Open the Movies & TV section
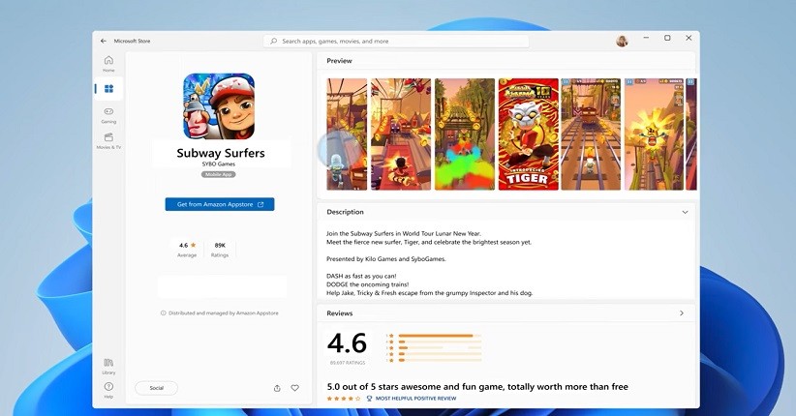This screenshot has height=416, width=796. 108,141
